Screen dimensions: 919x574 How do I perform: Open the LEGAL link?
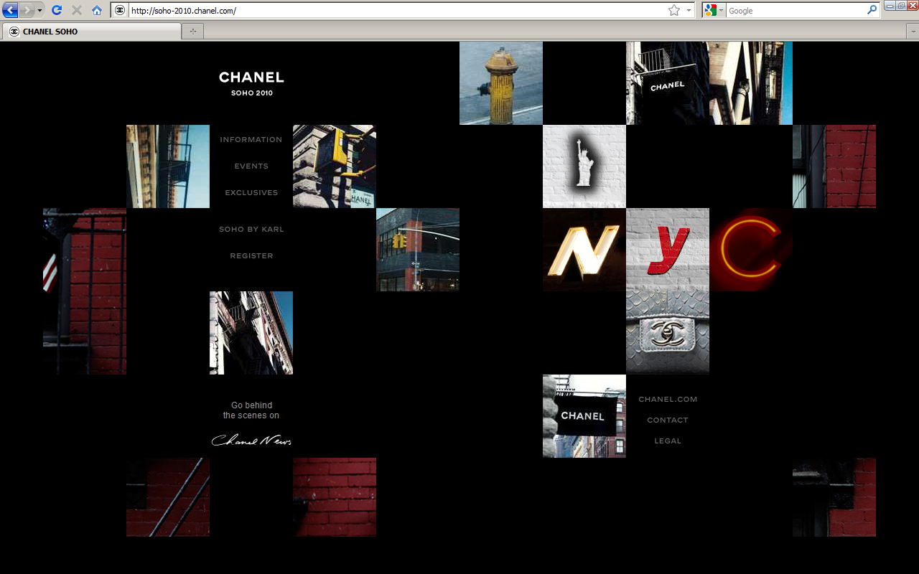[x=668, y=441]
